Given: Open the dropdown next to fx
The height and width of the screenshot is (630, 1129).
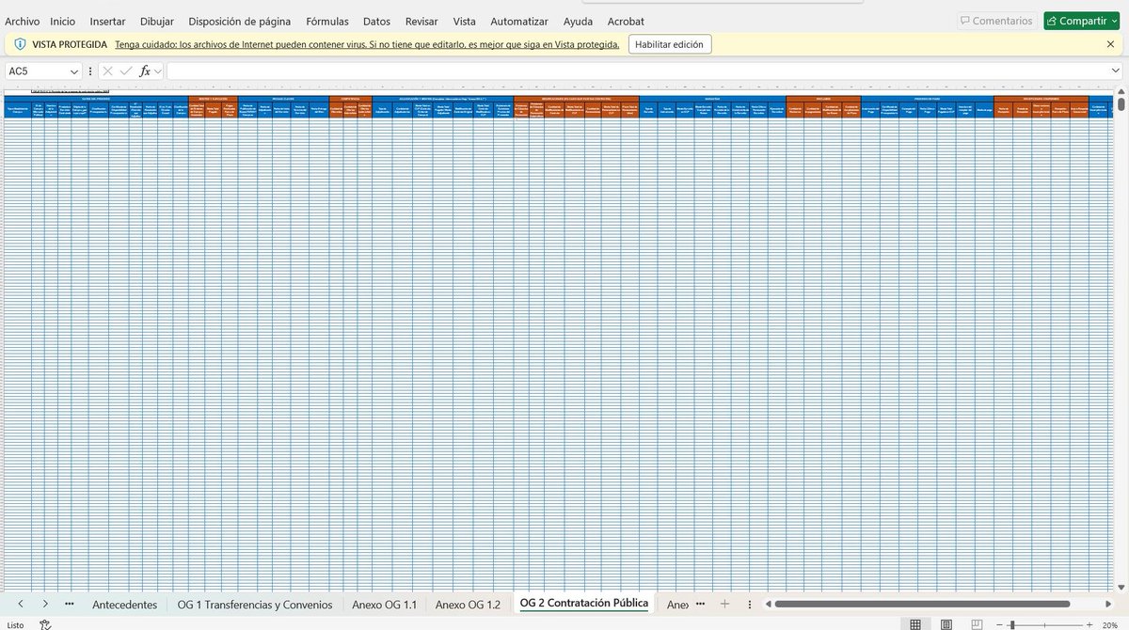Looking at the screenshot, I should [158, 71].
